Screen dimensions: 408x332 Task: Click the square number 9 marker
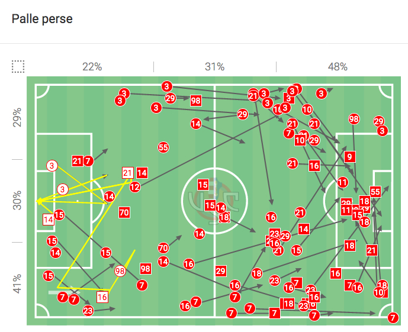(x=350, y=157)
